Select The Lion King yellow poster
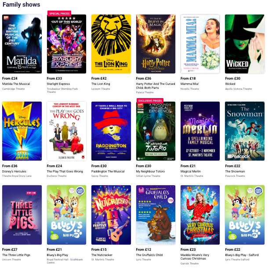The width and height of the screenshot is (272, 271). [111, 44]
